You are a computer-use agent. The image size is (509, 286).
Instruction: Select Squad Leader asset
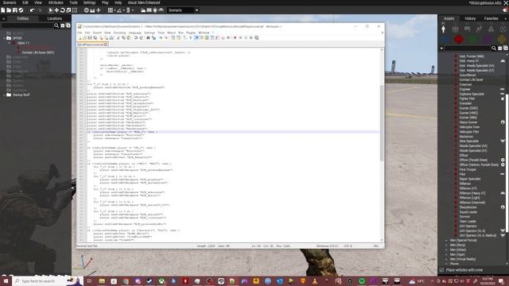coord(468,212)
